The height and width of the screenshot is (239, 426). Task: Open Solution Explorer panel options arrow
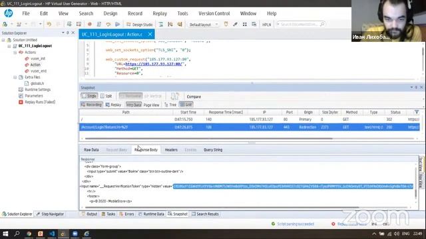tap(63, 33)
